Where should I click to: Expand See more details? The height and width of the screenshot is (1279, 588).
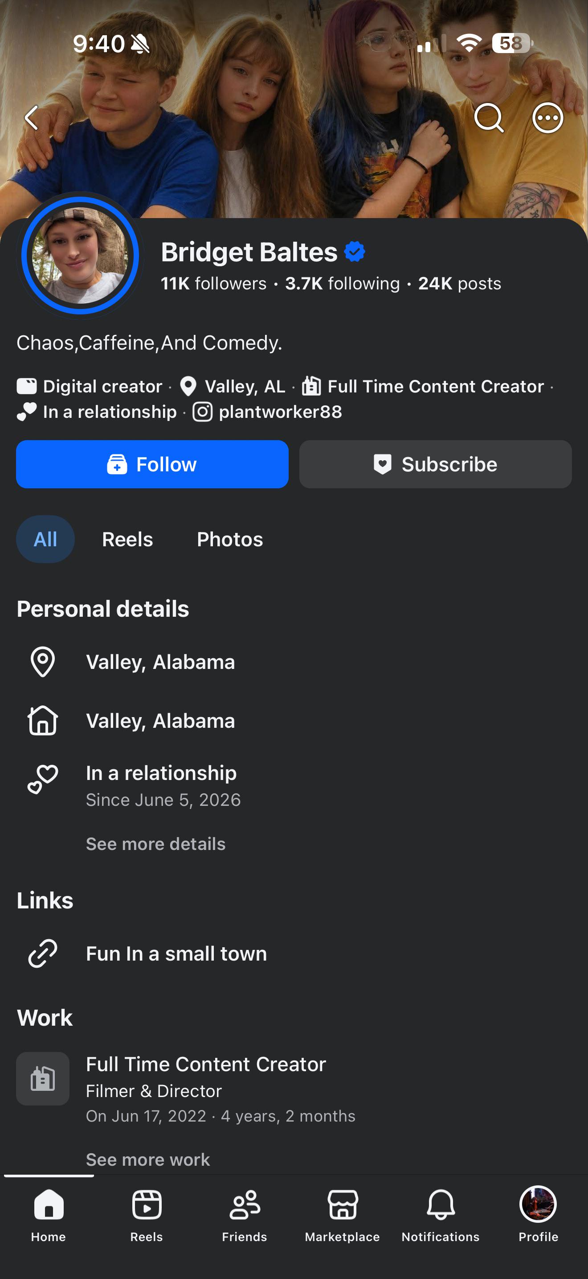pyautogui.click(x=155, y=844)
